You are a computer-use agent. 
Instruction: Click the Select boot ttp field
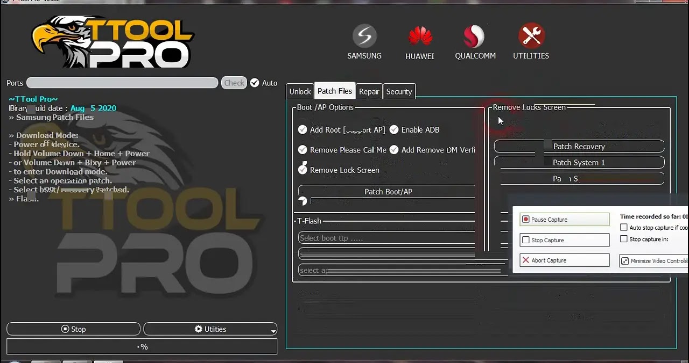[x=386, y=238]
